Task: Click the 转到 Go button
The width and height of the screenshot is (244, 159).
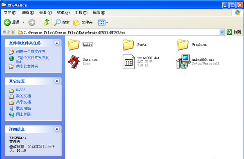Action: point(234,32)
